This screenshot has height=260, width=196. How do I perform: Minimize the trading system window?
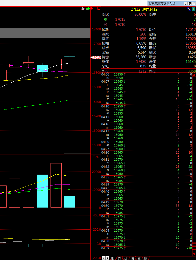click(x=186, y=4)
